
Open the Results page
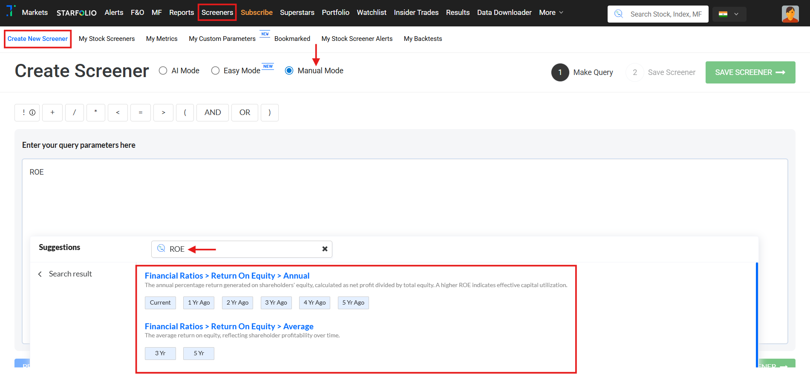pyautogui.click(x=458, y=12)
